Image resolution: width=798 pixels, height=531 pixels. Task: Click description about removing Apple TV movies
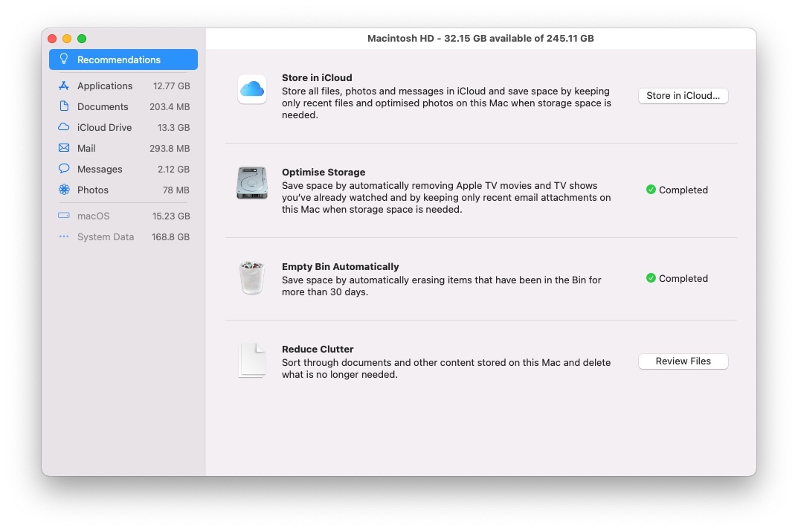446,198
